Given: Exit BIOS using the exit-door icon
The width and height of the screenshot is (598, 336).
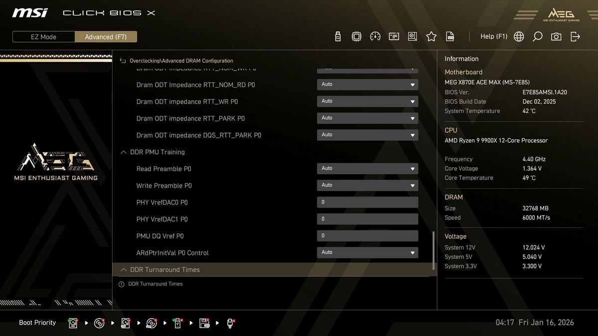Looking at the screenshot, I should click(575, 36).
